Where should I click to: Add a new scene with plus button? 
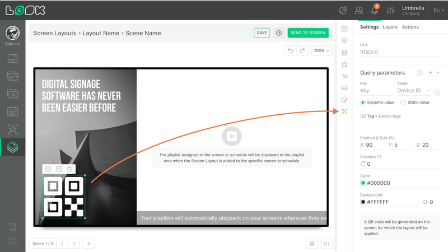point(88,244)
